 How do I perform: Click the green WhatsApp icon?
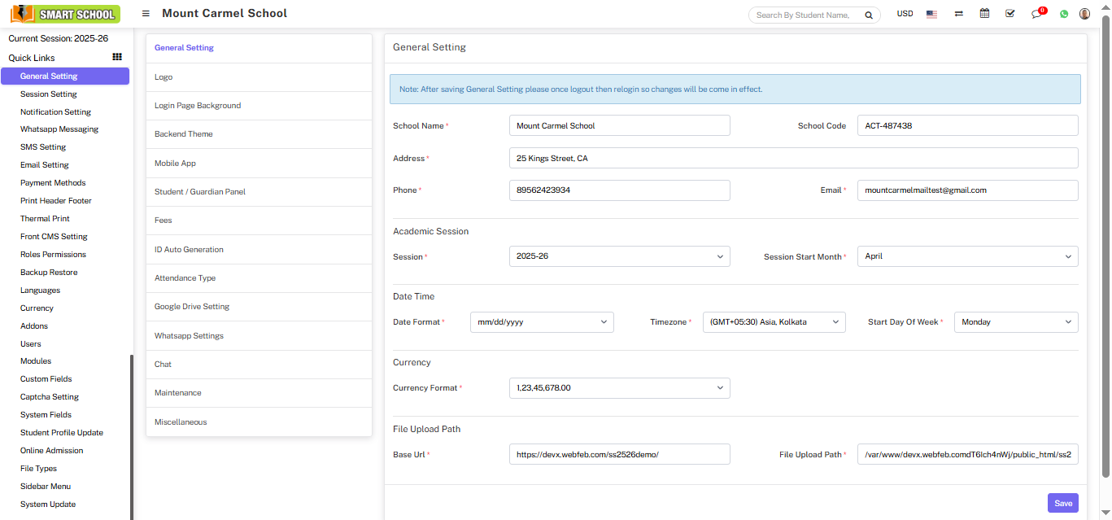pos(1064,14)
